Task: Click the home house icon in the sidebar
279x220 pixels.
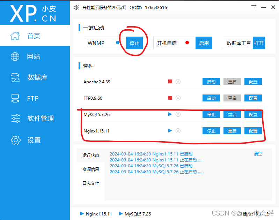Action: 15,36
